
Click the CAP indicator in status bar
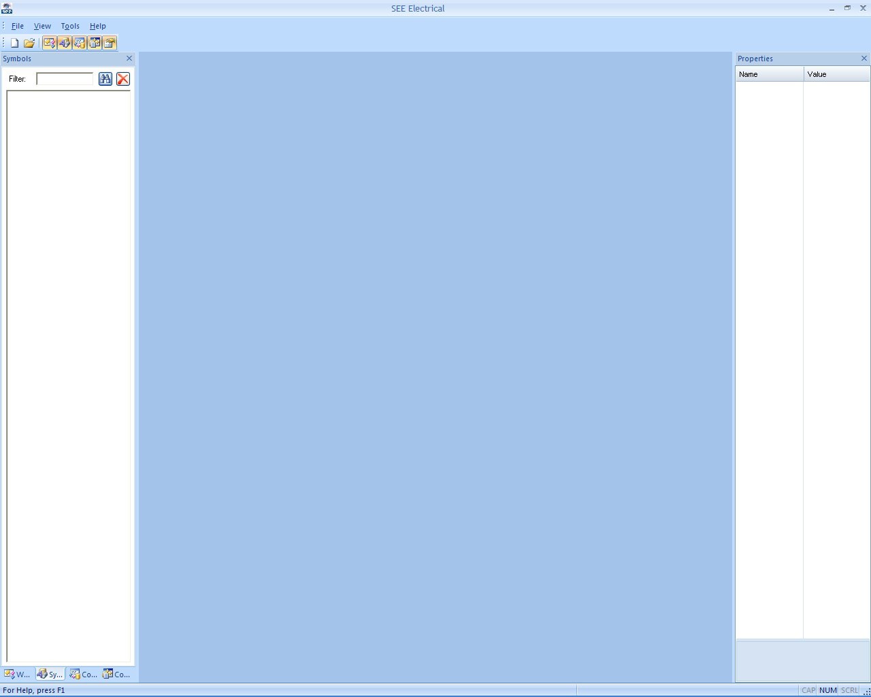click(808, 690)
